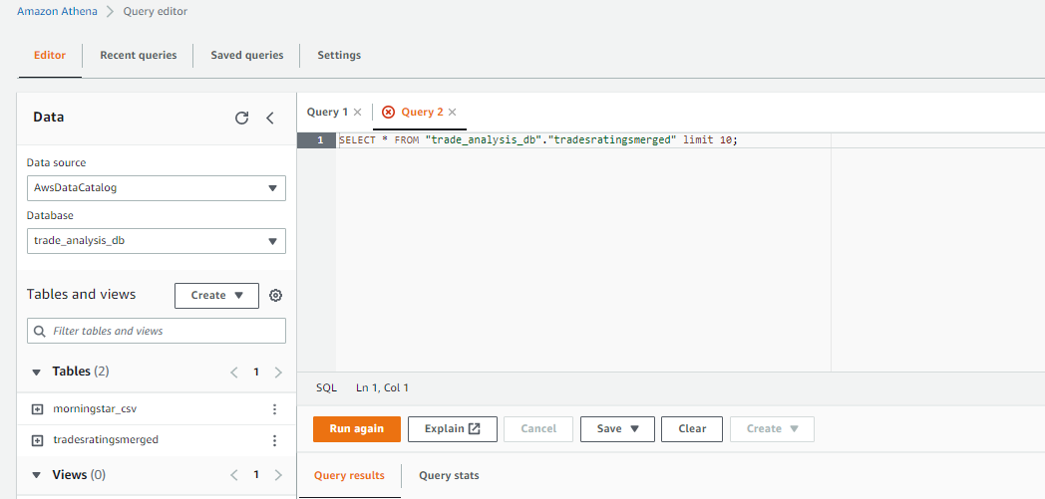Click the Ln 1, Col 1 status text
The image size is (1045, 499).
(x=383, y=387)
